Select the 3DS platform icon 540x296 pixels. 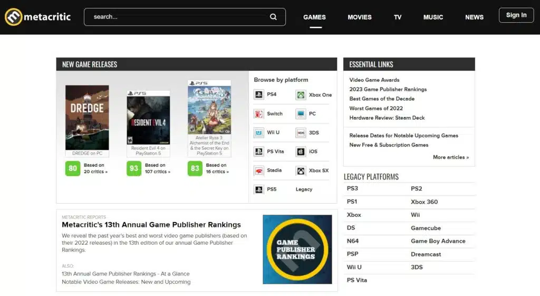tap(301, 132)
